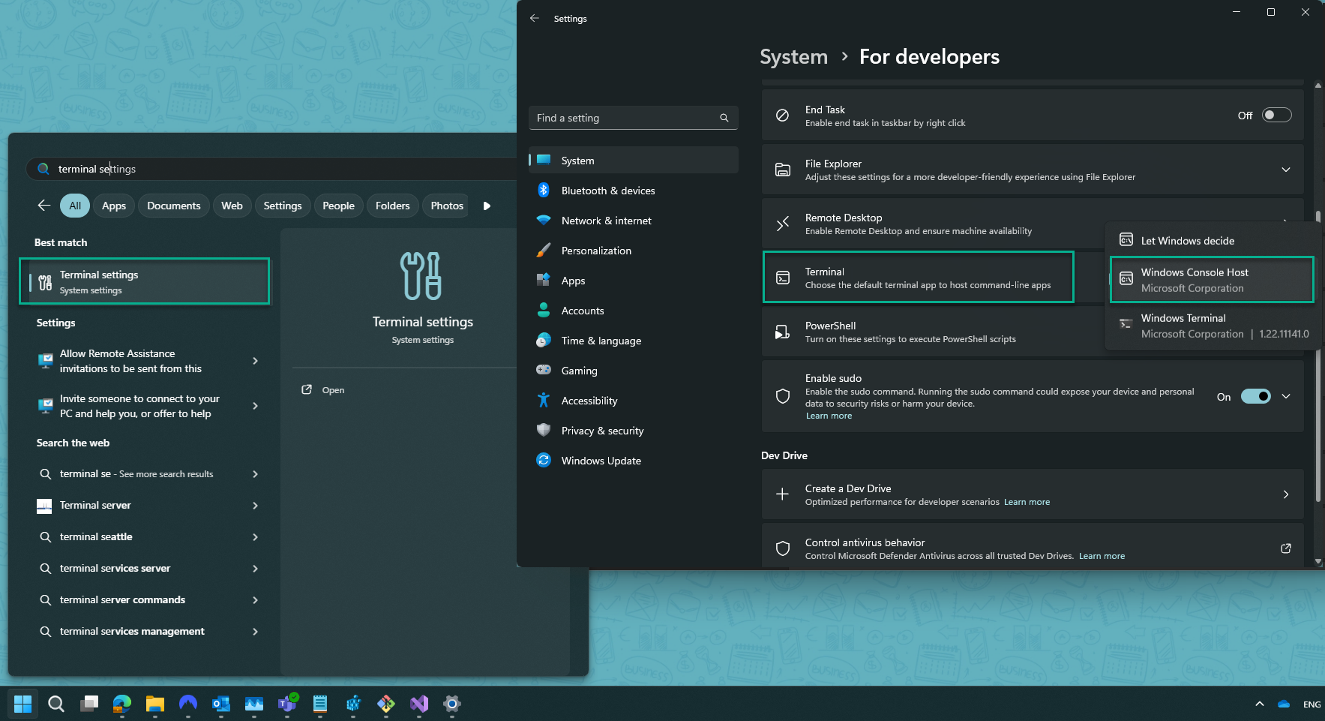Select the Documents search filter tab

click(x=174, y=206)
